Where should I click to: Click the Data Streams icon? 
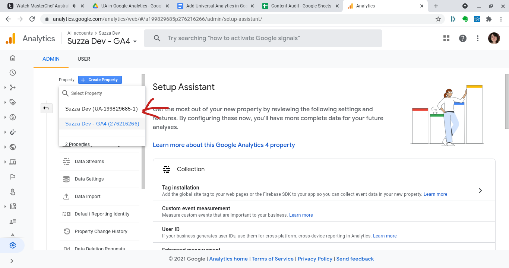[x=66, y=162]
